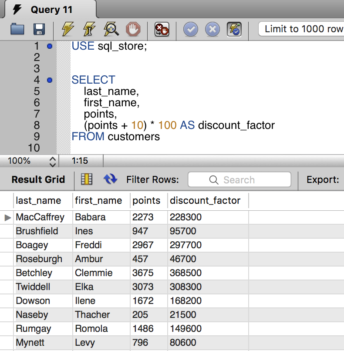The height and width of the screenshot is (351, 344).
Task: Select the Ines first name cell
Action: point(101,231)
